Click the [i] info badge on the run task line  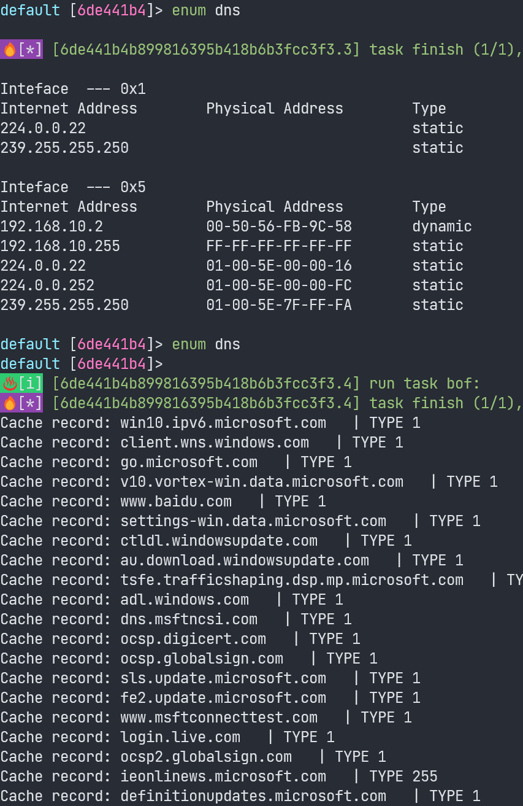[30, 384]
